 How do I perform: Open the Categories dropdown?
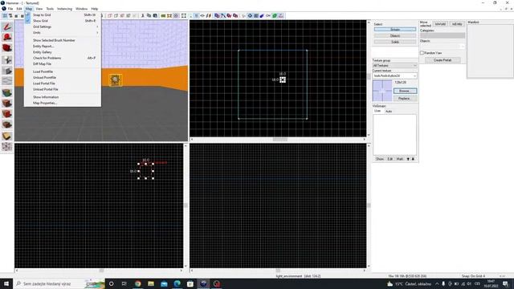click(x=443, y=35)
